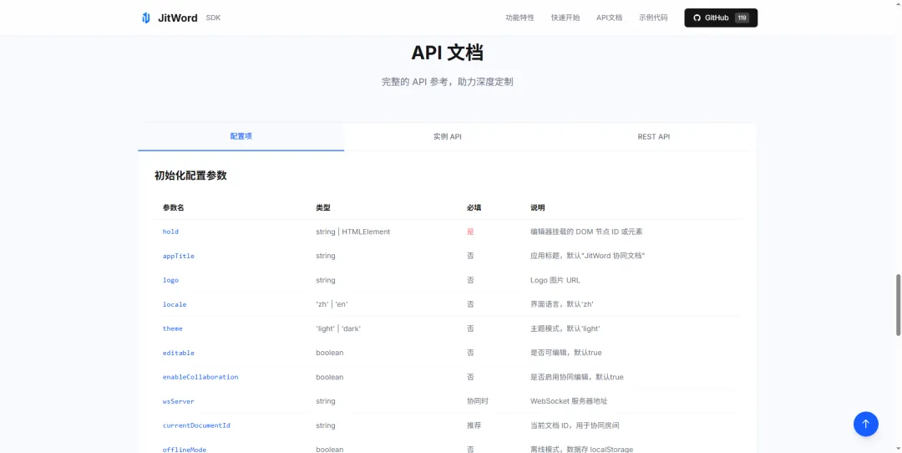
Task: Click 离线模式 localStorage description
Action: click(581, 450)
